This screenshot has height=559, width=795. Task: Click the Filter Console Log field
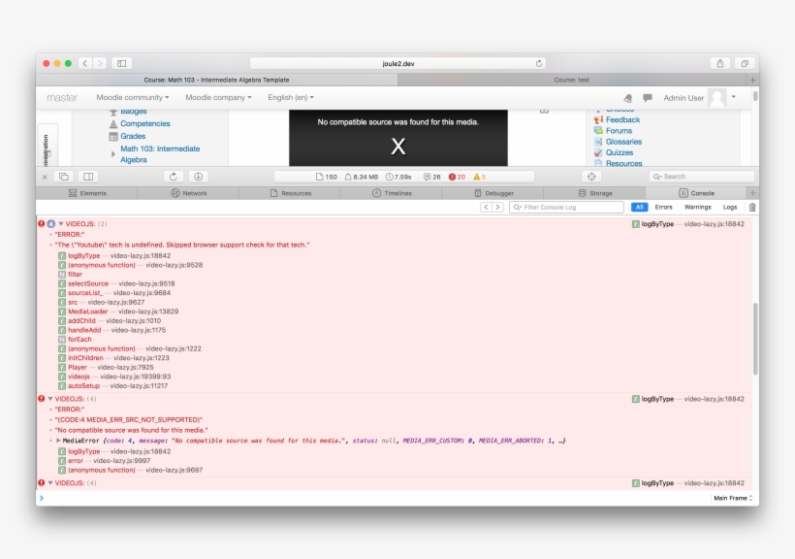point(567,207)
